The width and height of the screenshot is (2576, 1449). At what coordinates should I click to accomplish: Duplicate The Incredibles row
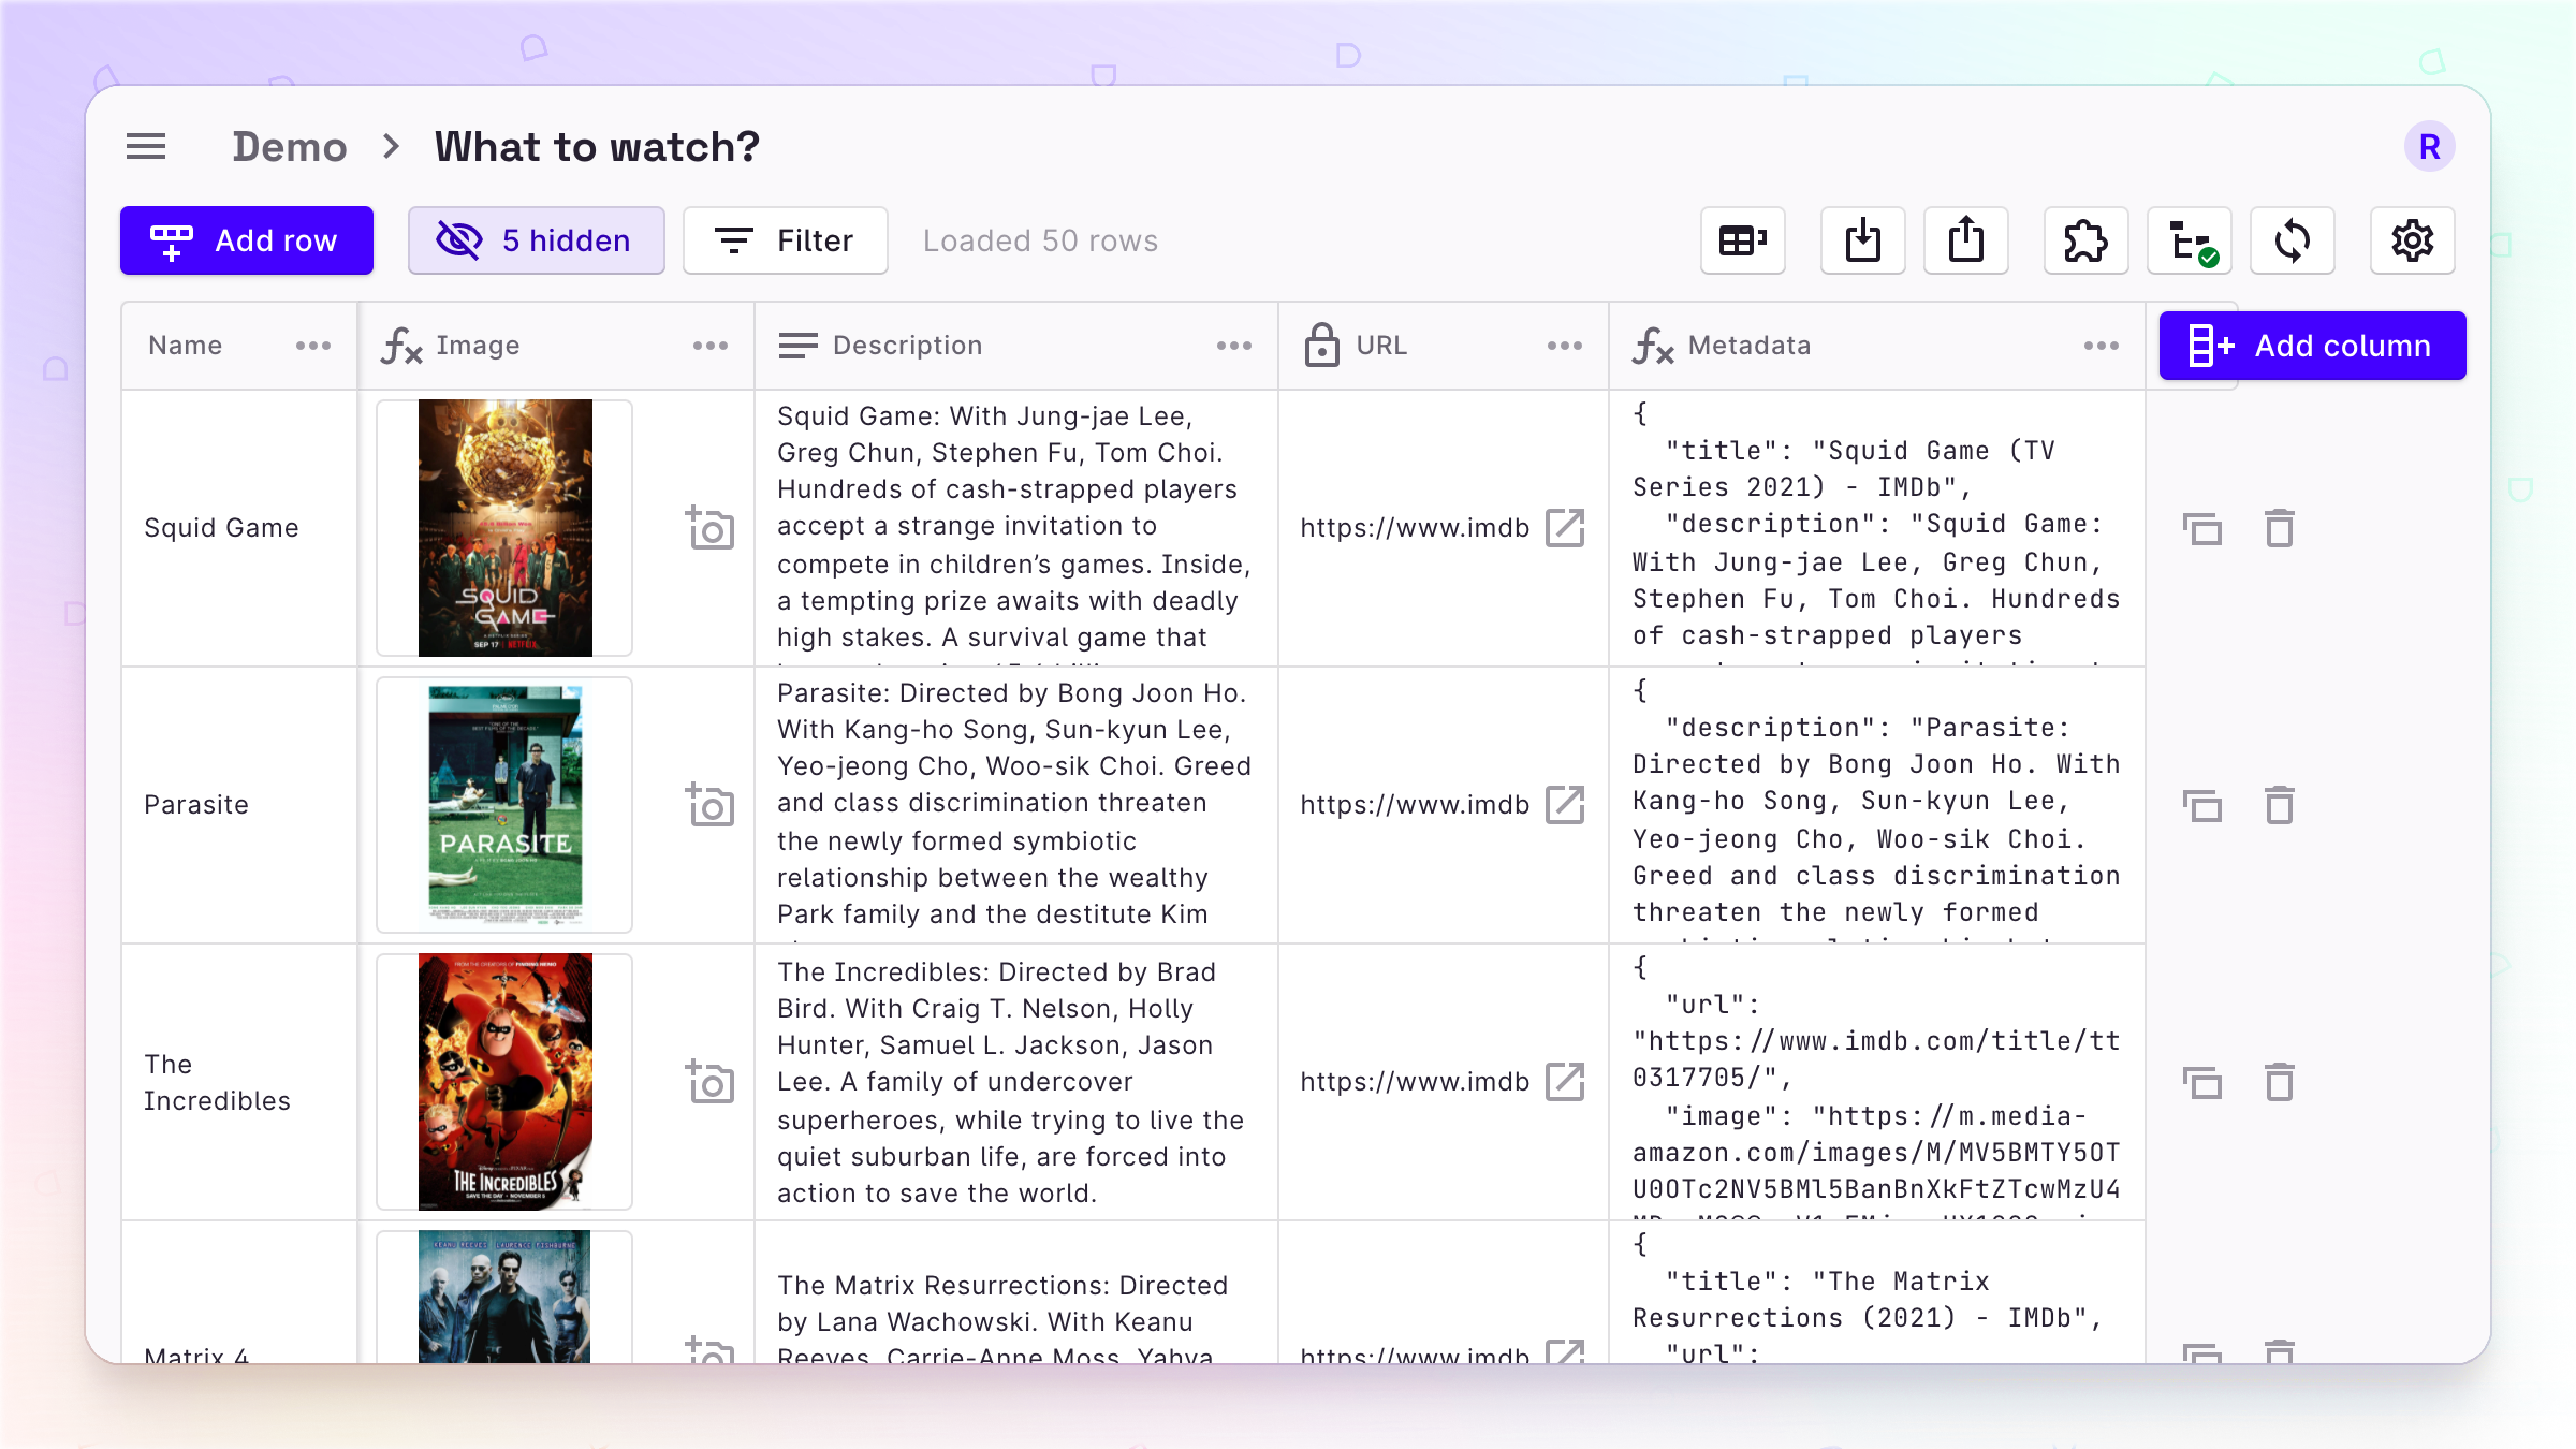[x=2202, y=1082]
